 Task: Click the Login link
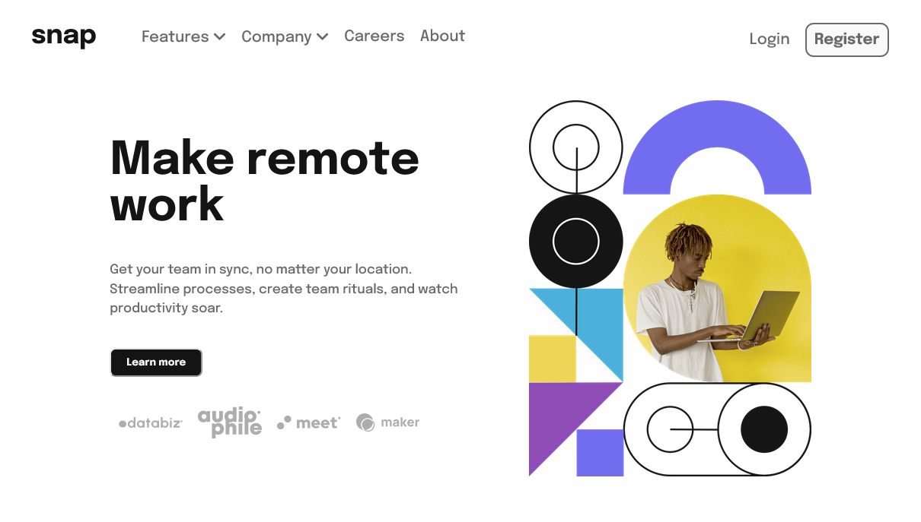tap(769, 39)
